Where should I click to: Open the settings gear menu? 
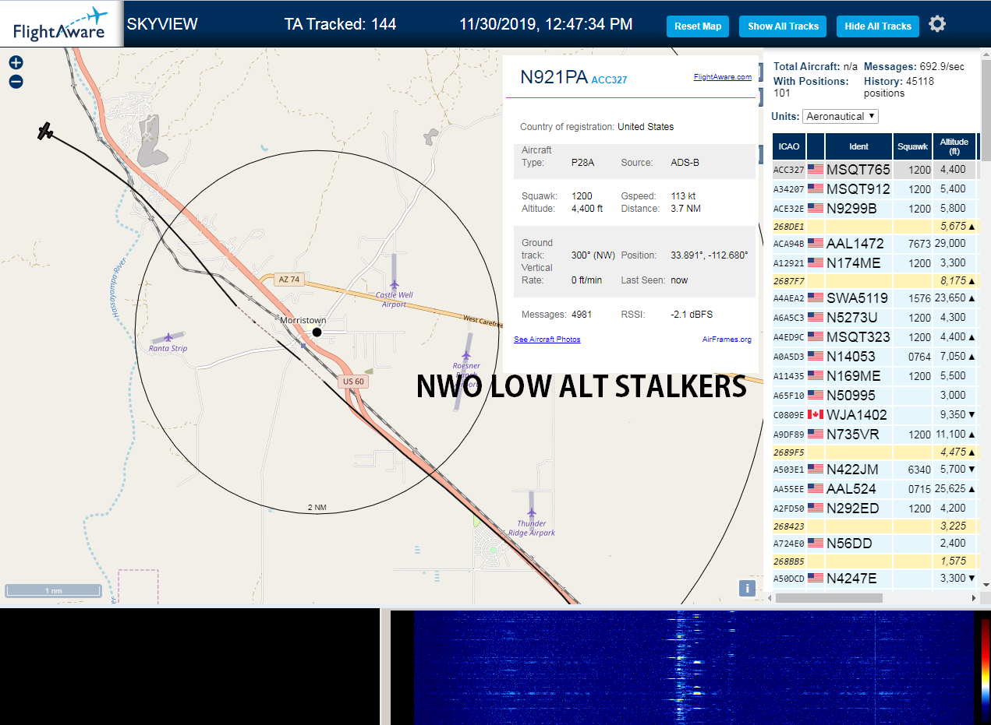pos(937,24)
